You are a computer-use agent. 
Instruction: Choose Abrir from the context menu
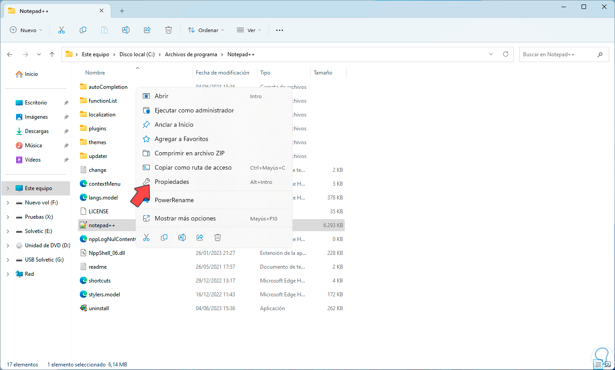coord(214,96)
